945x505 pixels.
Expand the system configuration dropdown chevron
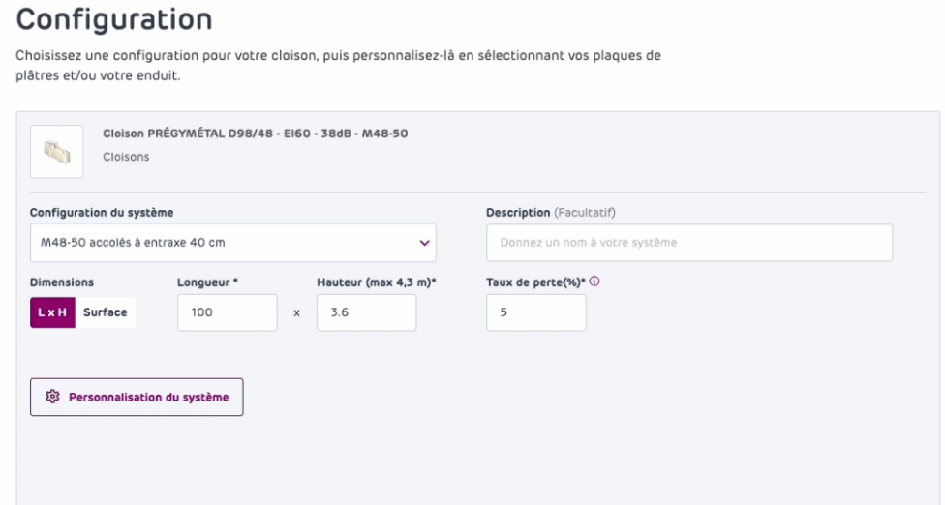[423, 242]
